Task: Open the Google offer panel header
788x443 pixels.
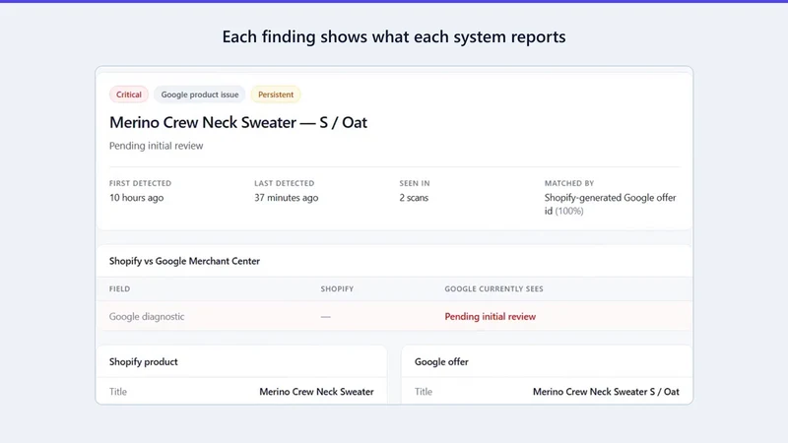Action: click(x=441, y=361)
